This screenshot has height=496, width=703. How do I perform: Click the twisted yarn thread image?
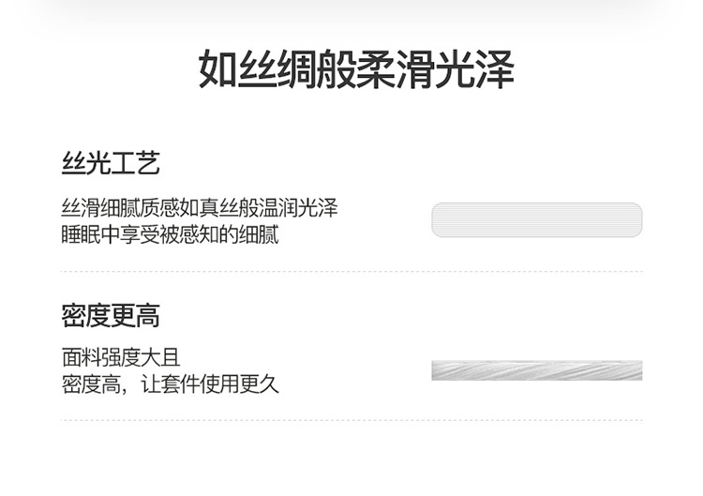point(536,370)
